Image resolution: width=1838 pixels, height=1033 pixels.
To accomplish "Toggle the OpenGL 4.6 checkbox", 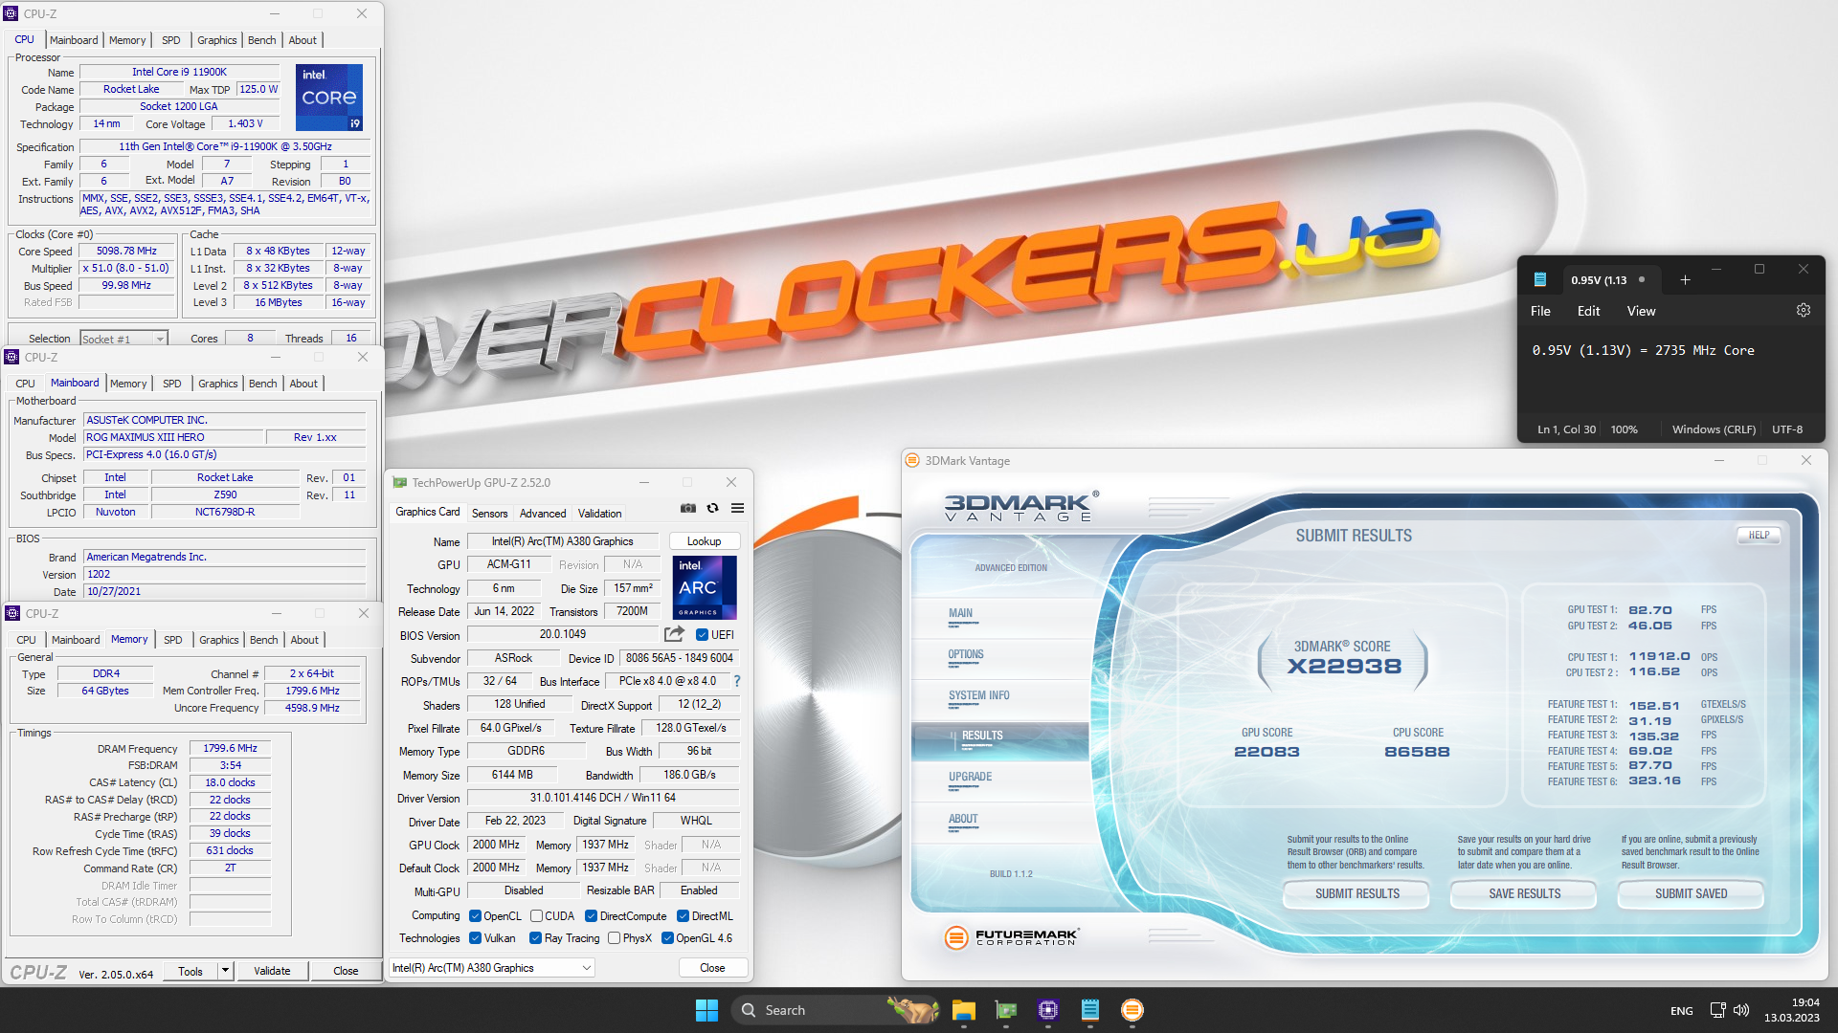I will click(667, 937).
